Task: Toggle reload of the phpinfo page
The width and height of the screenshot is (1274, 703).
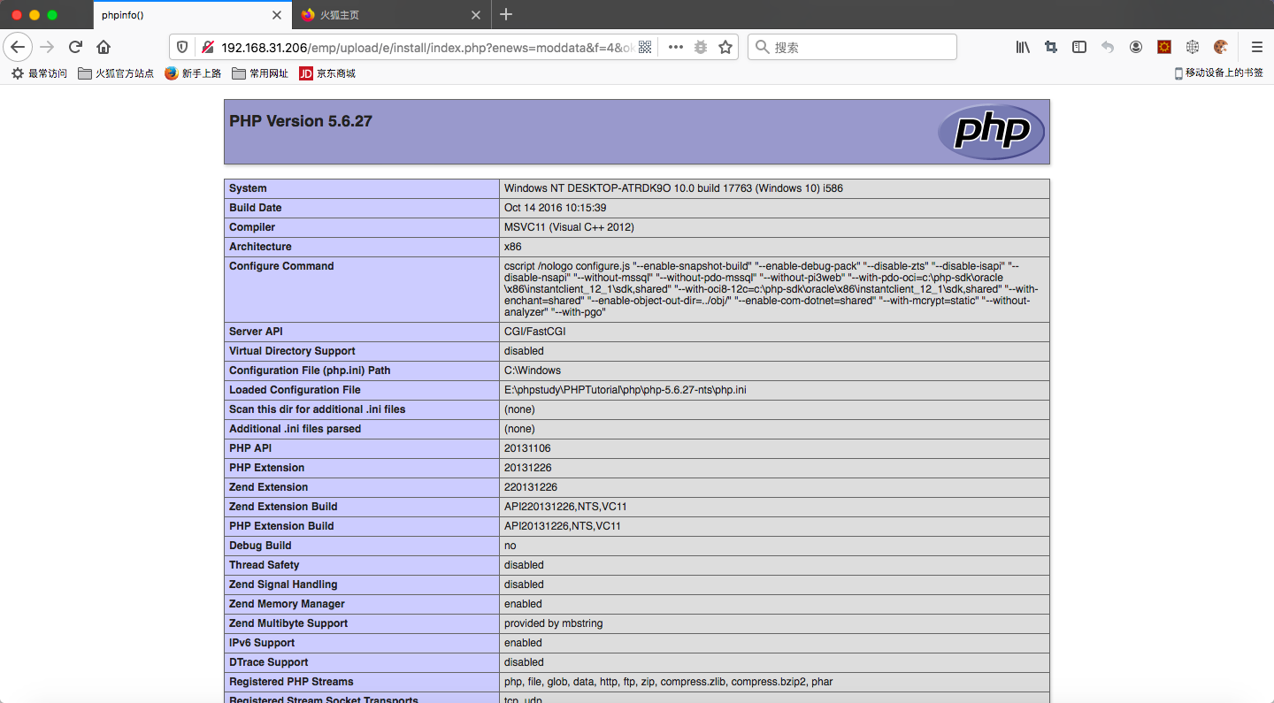Action: (x=75, y=47)
